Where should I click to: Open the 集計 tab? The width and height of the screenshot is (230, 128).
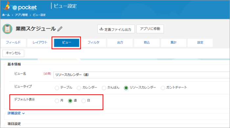pos(173,43)
